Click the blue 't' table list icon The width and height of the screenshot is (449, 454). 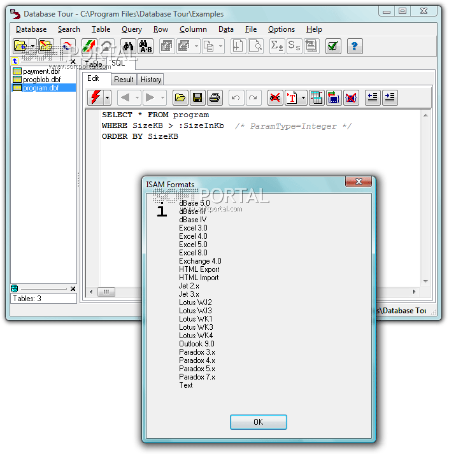click(15, 61)
